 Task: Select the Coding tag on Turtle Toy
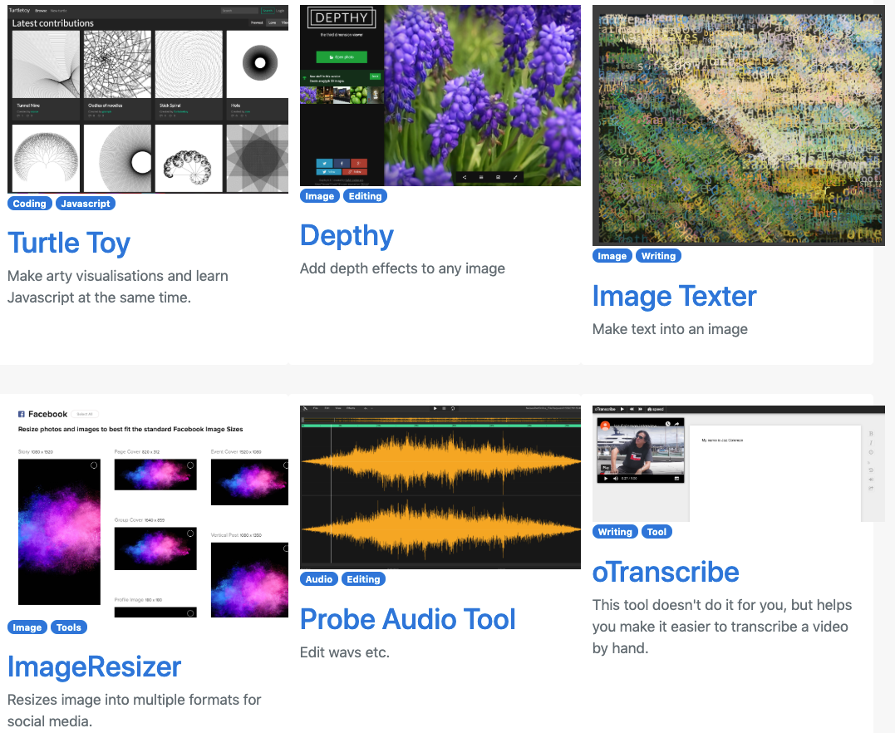point(30,204)
